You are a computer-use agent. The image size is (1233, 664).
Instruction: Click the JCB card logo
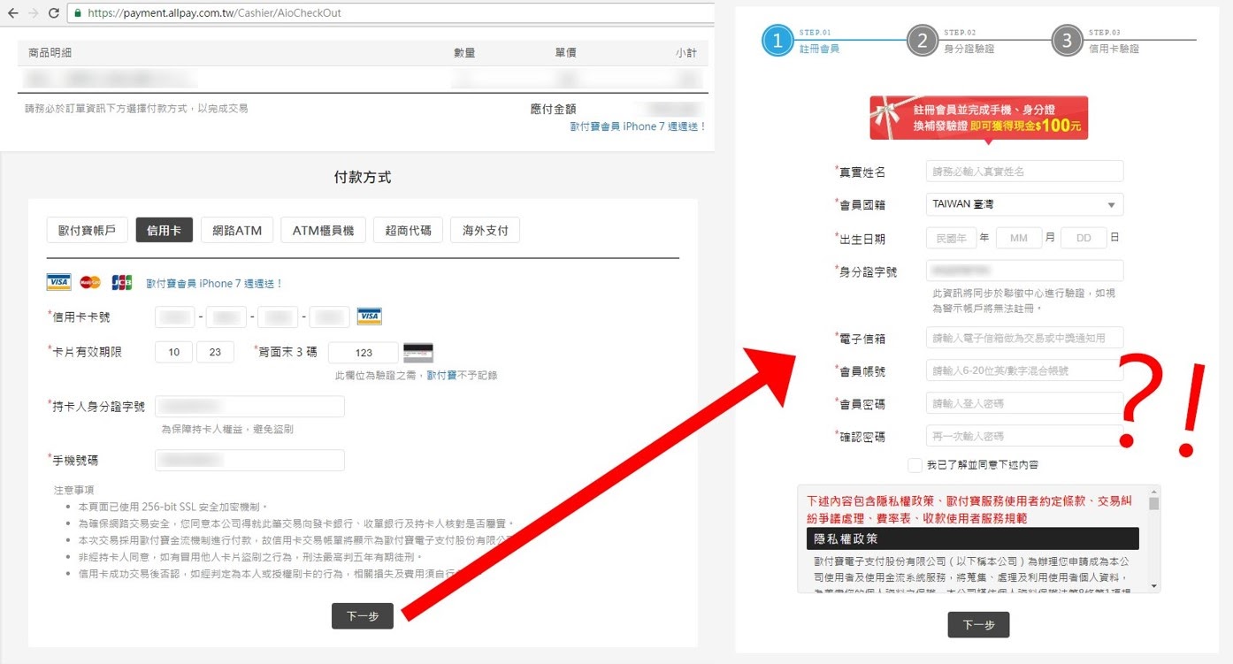coord(122,283)
